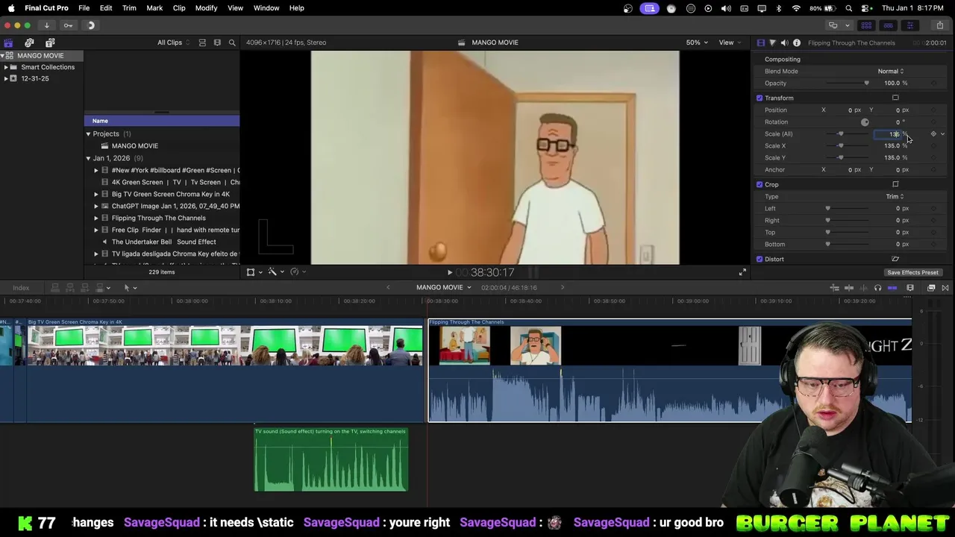Toggle the timeline panel visibility button
Screen dimensions: 955x537
888,25
